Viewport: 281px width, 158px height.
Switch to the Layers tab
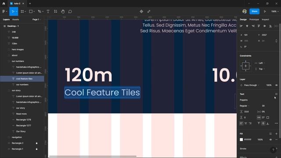(x=6, y=19)
